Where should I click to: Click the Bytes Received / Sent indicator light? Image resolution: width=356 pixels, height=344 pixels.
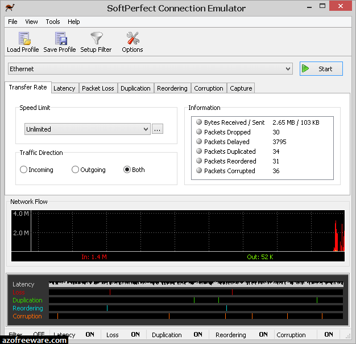point(199,122)
